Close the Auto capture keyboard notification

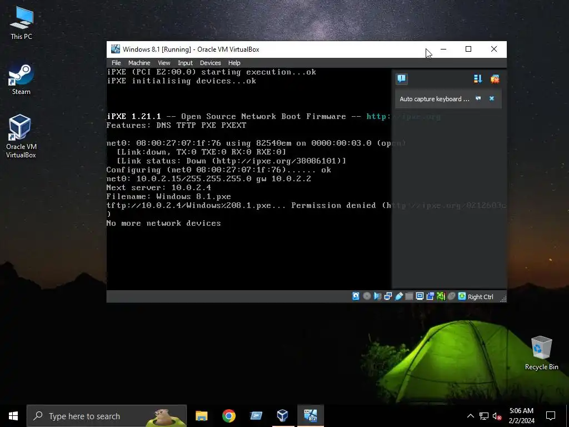(492, 98)
